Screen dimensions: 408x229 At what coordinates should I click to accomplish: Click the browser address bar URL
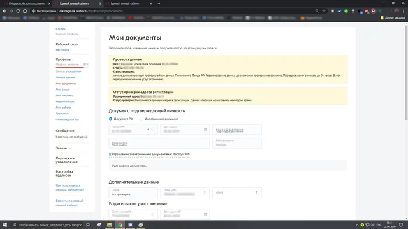coord(91,11)
